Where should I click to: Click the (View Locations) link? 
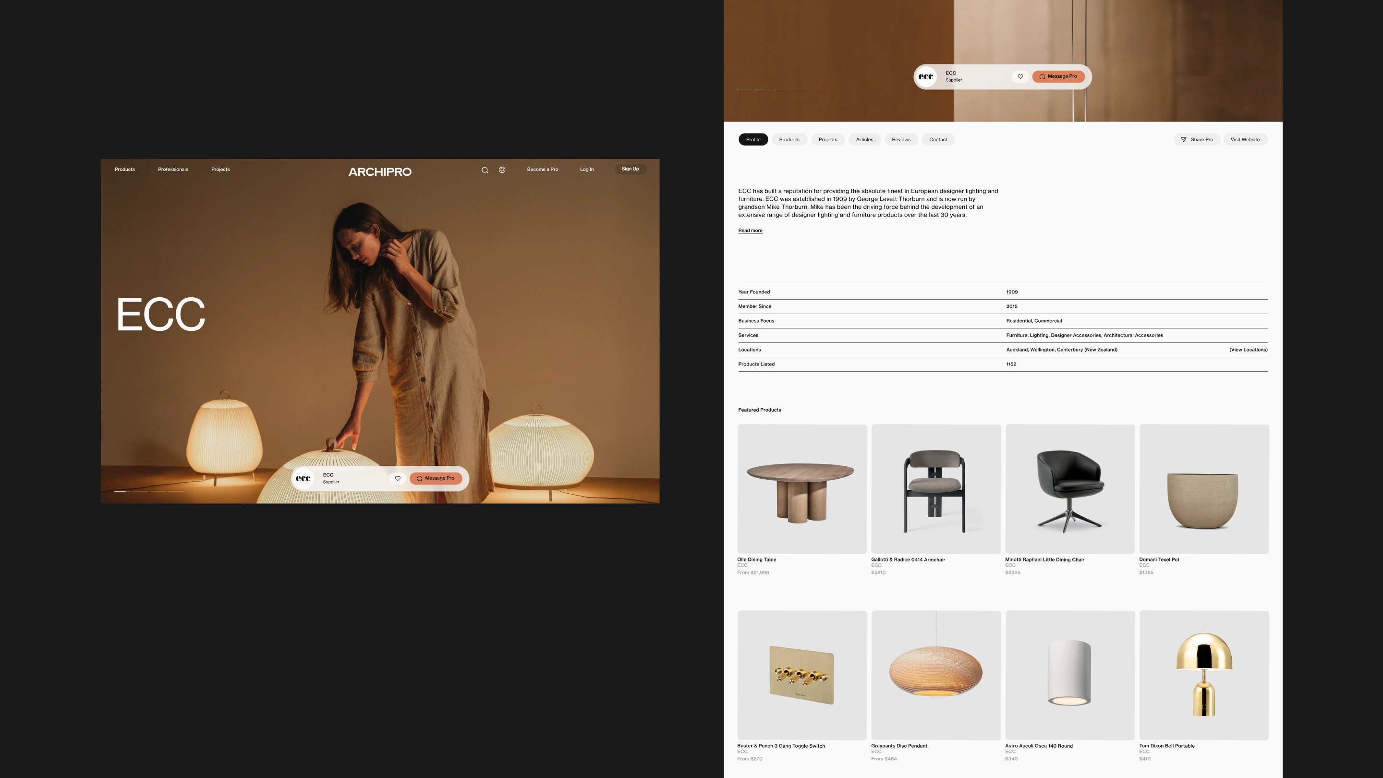coord(1248,350)
